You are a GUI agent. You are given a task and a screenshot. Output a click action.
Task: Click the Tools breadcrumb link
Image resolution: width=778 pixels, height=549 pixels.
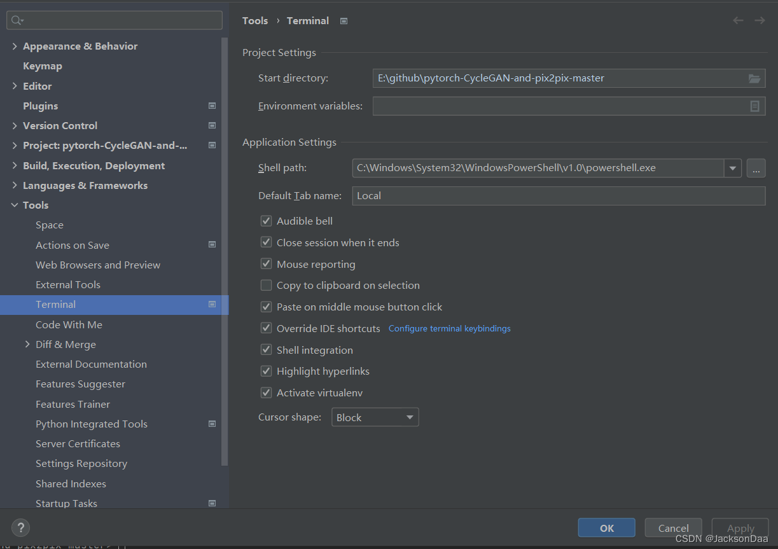click(x=255, y=20)
